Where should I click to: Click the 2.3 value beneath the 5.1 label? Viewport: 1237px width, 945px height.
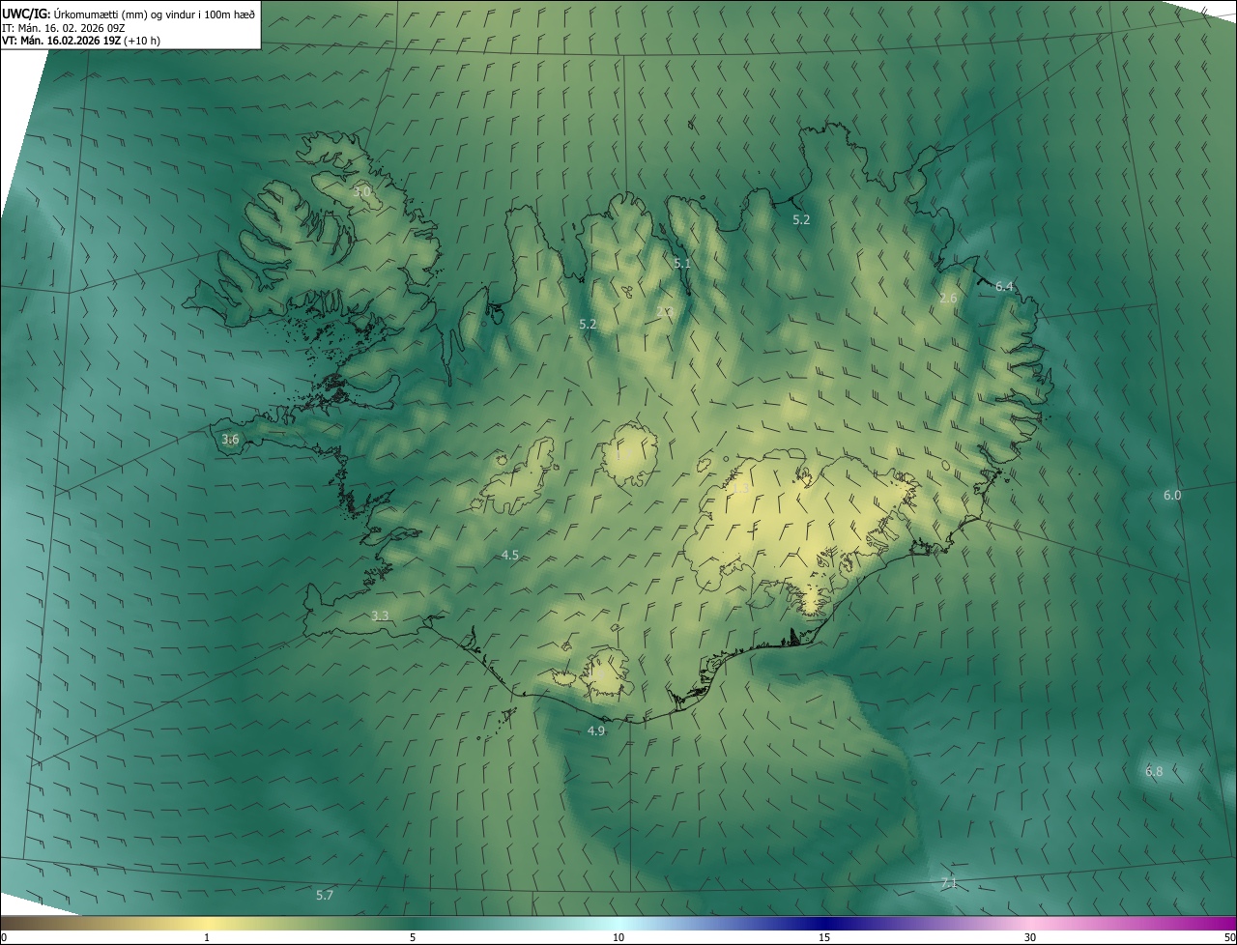point(665,311)
